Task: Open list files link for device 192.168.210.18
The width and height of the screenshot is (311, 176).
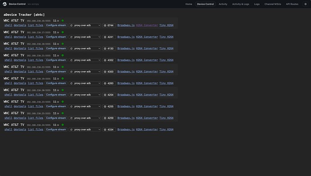Action: (x=36, y=48)
